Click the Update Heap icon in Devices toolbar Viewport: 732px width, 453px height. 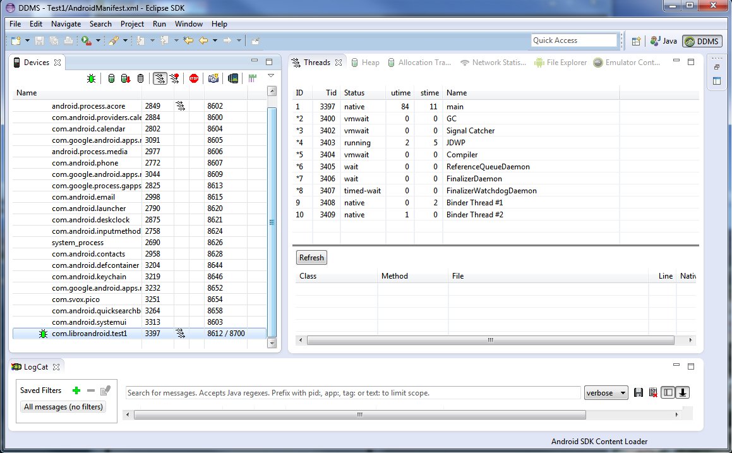111,78
